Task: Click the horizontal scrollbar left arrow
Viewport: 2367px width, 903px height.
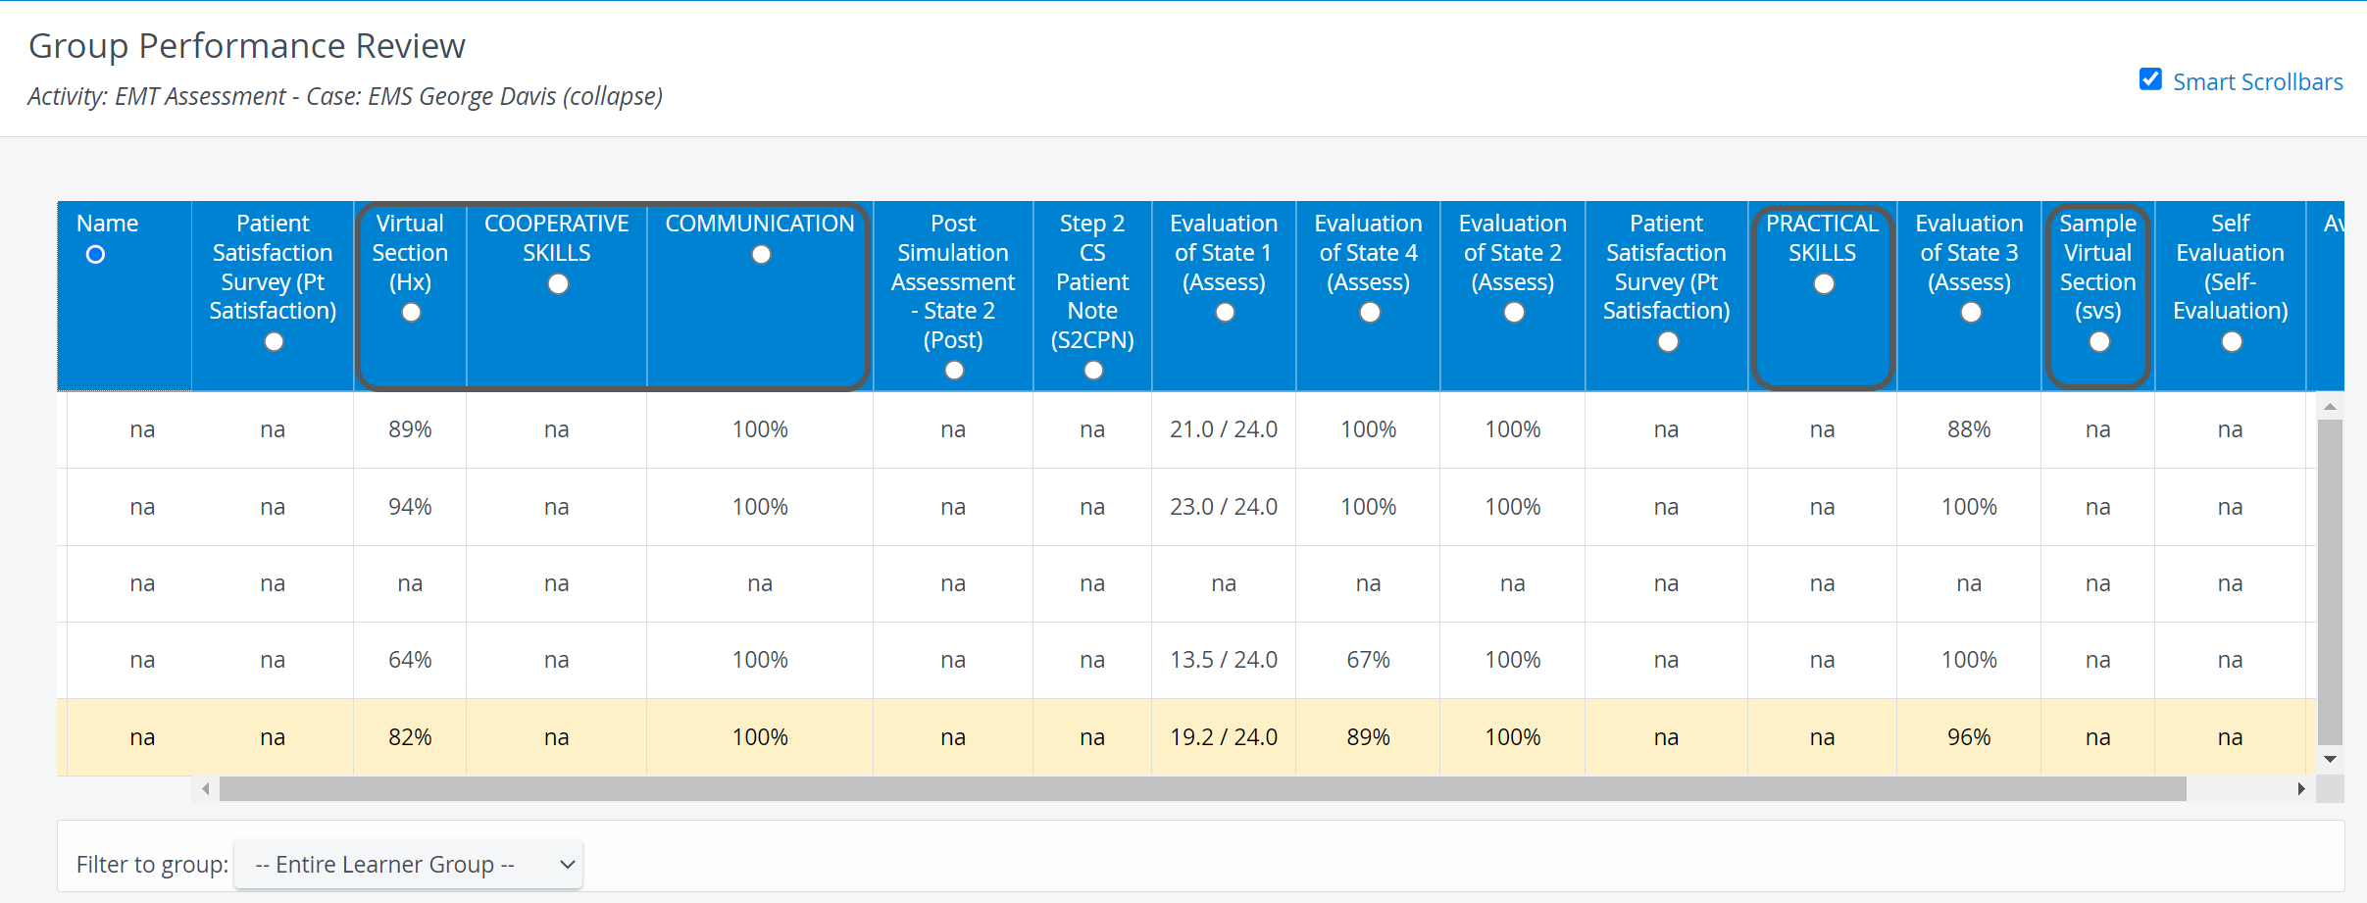Action: 205,789
